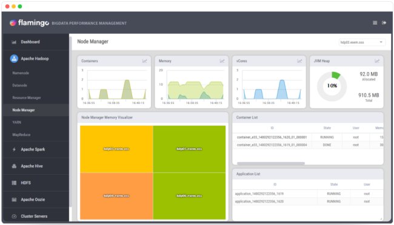
Task: Sort Application List by User column header
Action: coord(367,184)
